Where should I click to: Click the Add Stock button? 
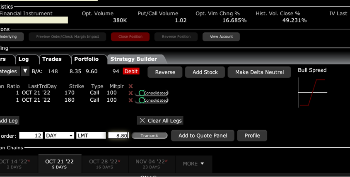(x=205, y=72)
